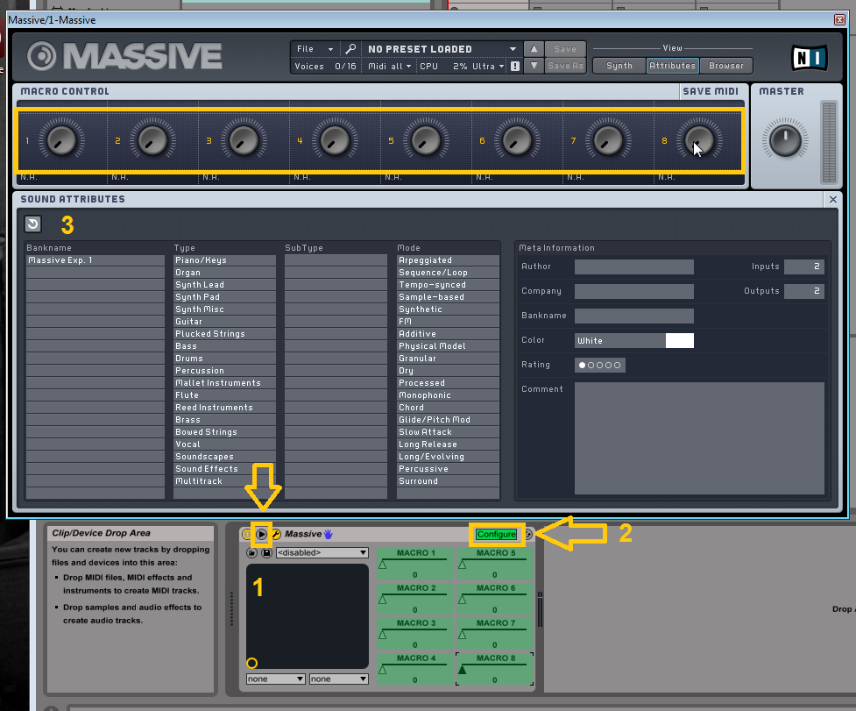Click the unfold device parameters triangle icon

click(262, 534)
